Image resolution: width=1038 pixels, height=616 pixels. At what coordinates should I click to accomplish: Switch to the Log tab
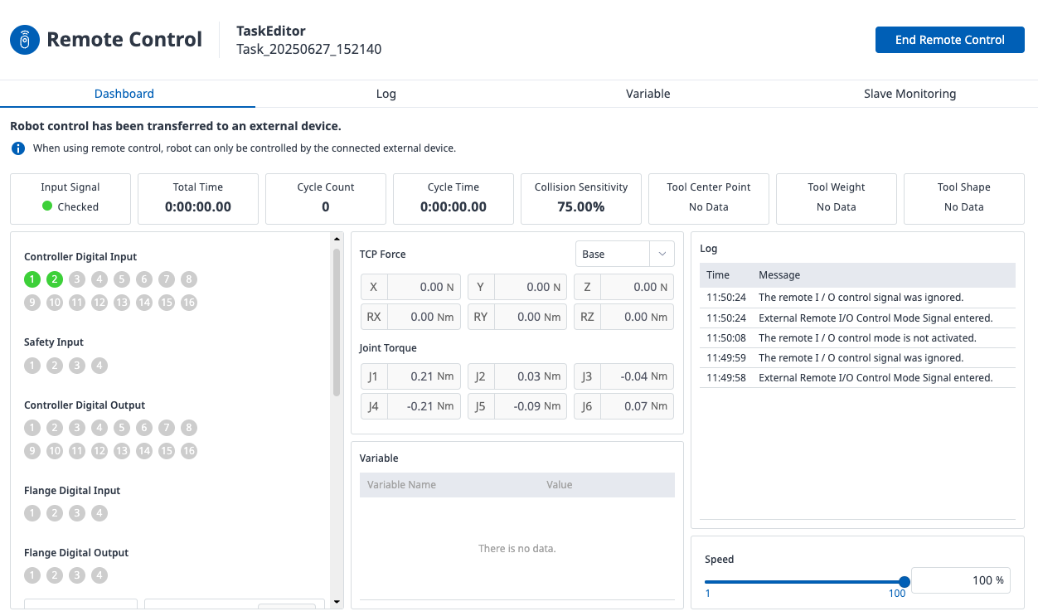tap(386, 94)
